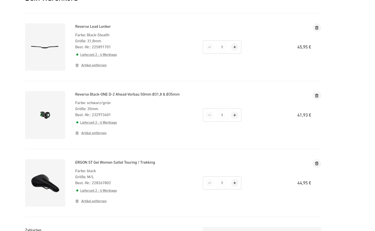Click 'Artikel entfernen' under ERGON saddle

pos(94,201)
